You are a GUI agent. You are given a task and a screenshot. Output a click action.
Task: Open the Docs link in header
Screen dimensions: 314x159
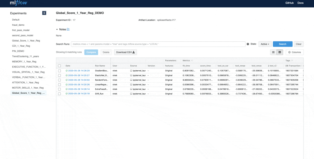tap(300, 3)
